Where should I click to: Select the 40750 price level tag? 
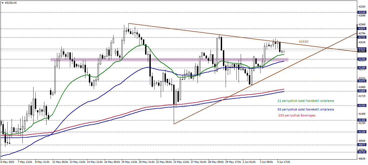point(362,152)
